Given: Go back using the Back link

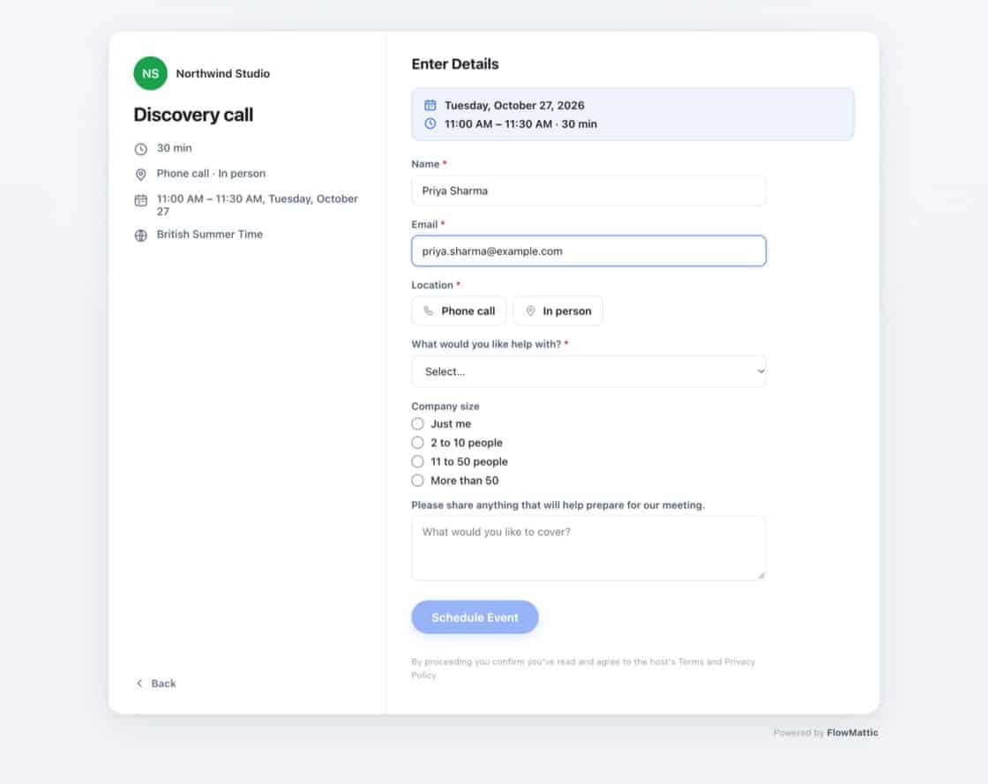Looking at the screenshot, I should [155, 683].
